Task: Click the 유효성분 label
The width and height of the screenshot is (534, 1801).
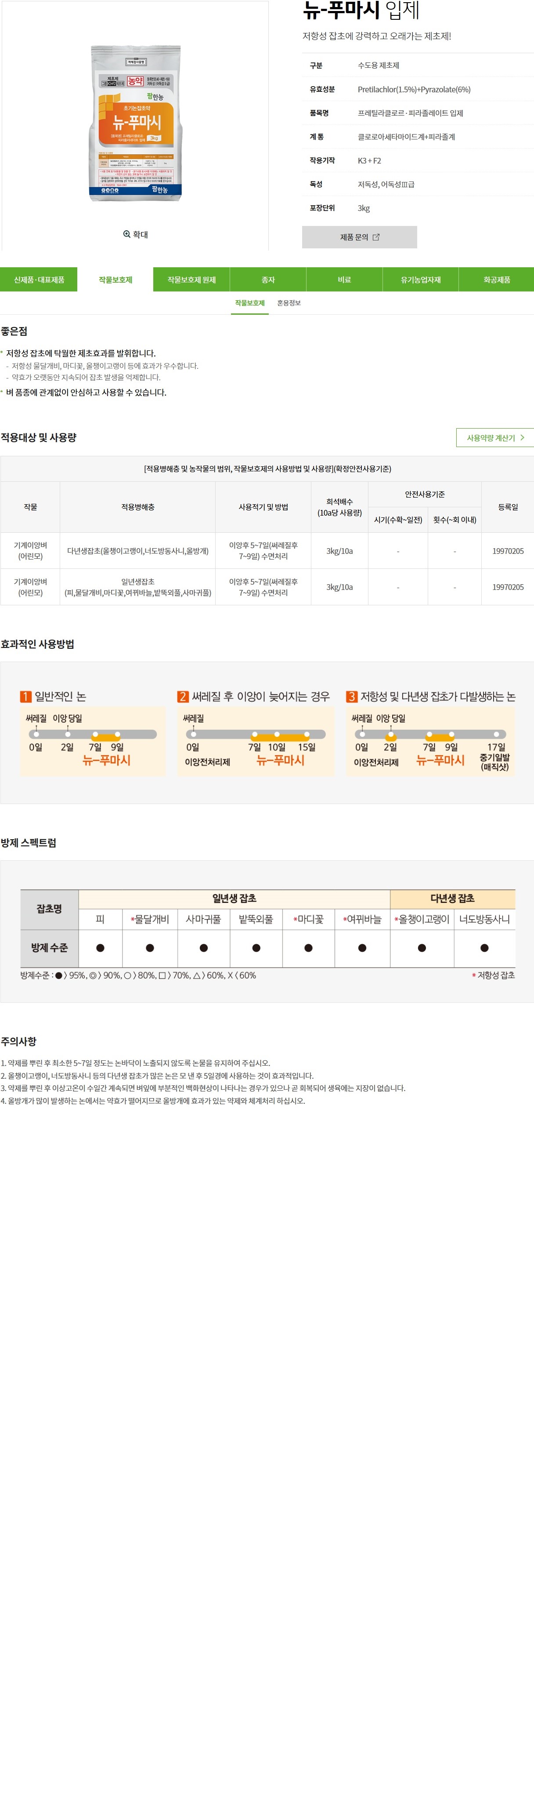Action: 322,90
